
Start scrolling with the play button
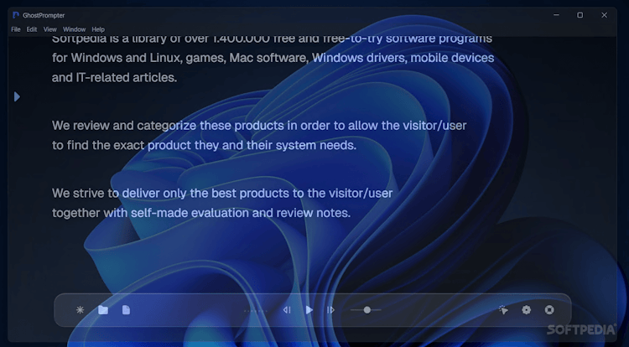309,310
